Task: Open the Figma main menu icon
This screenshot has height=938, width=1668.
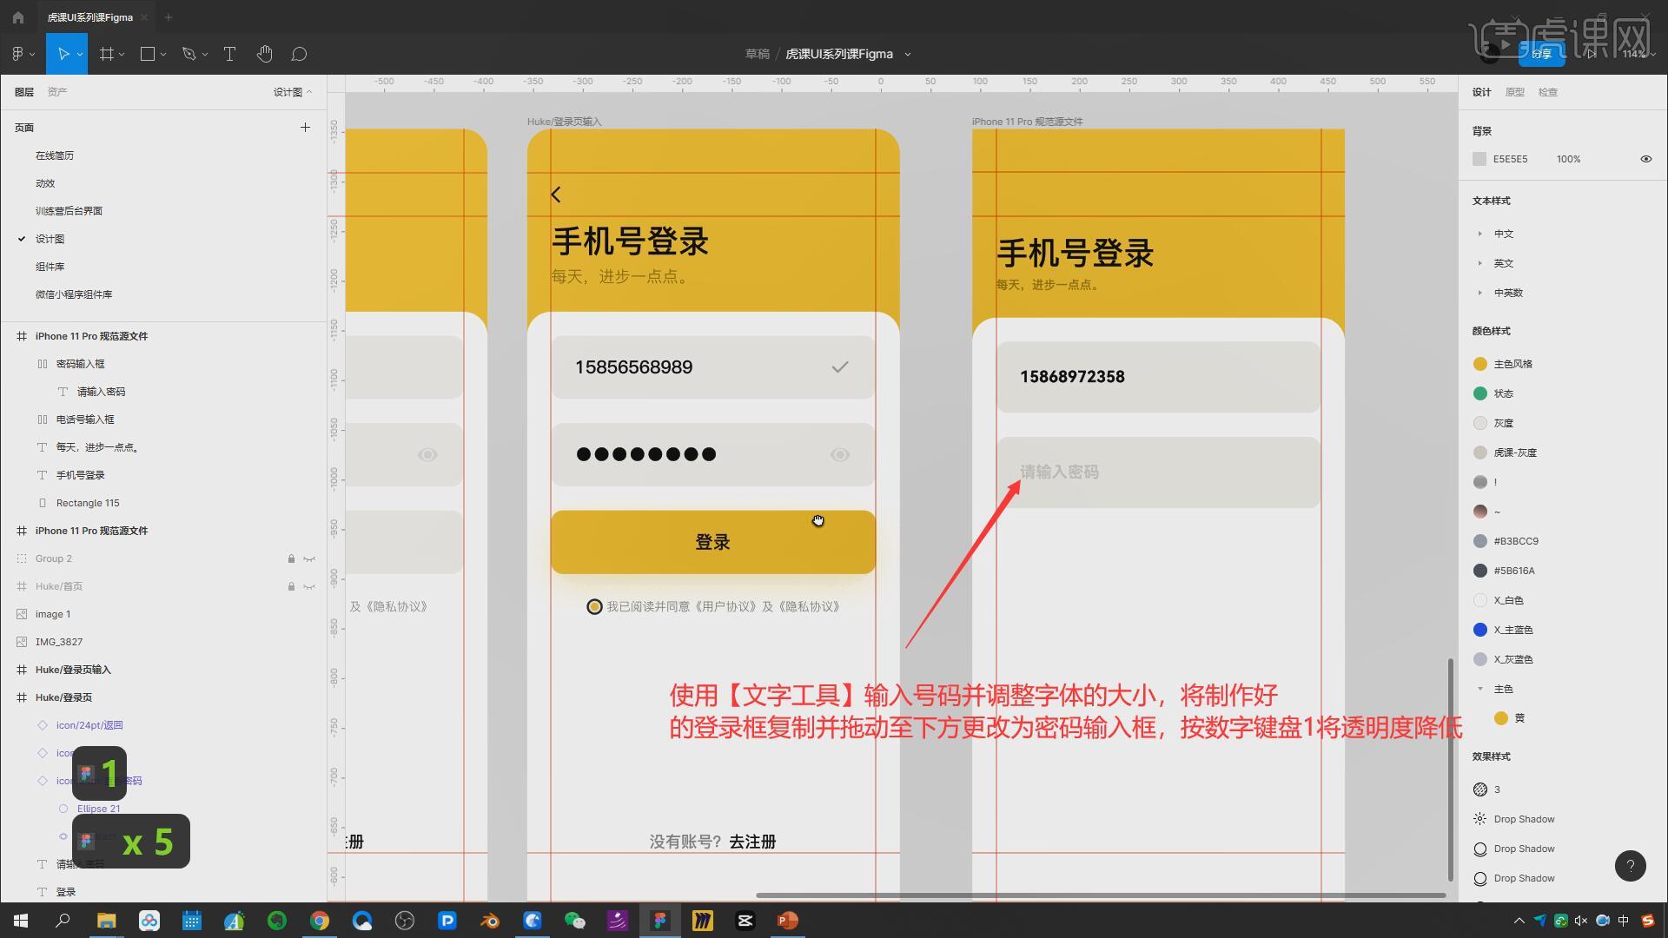Action: tap(17, 54)
